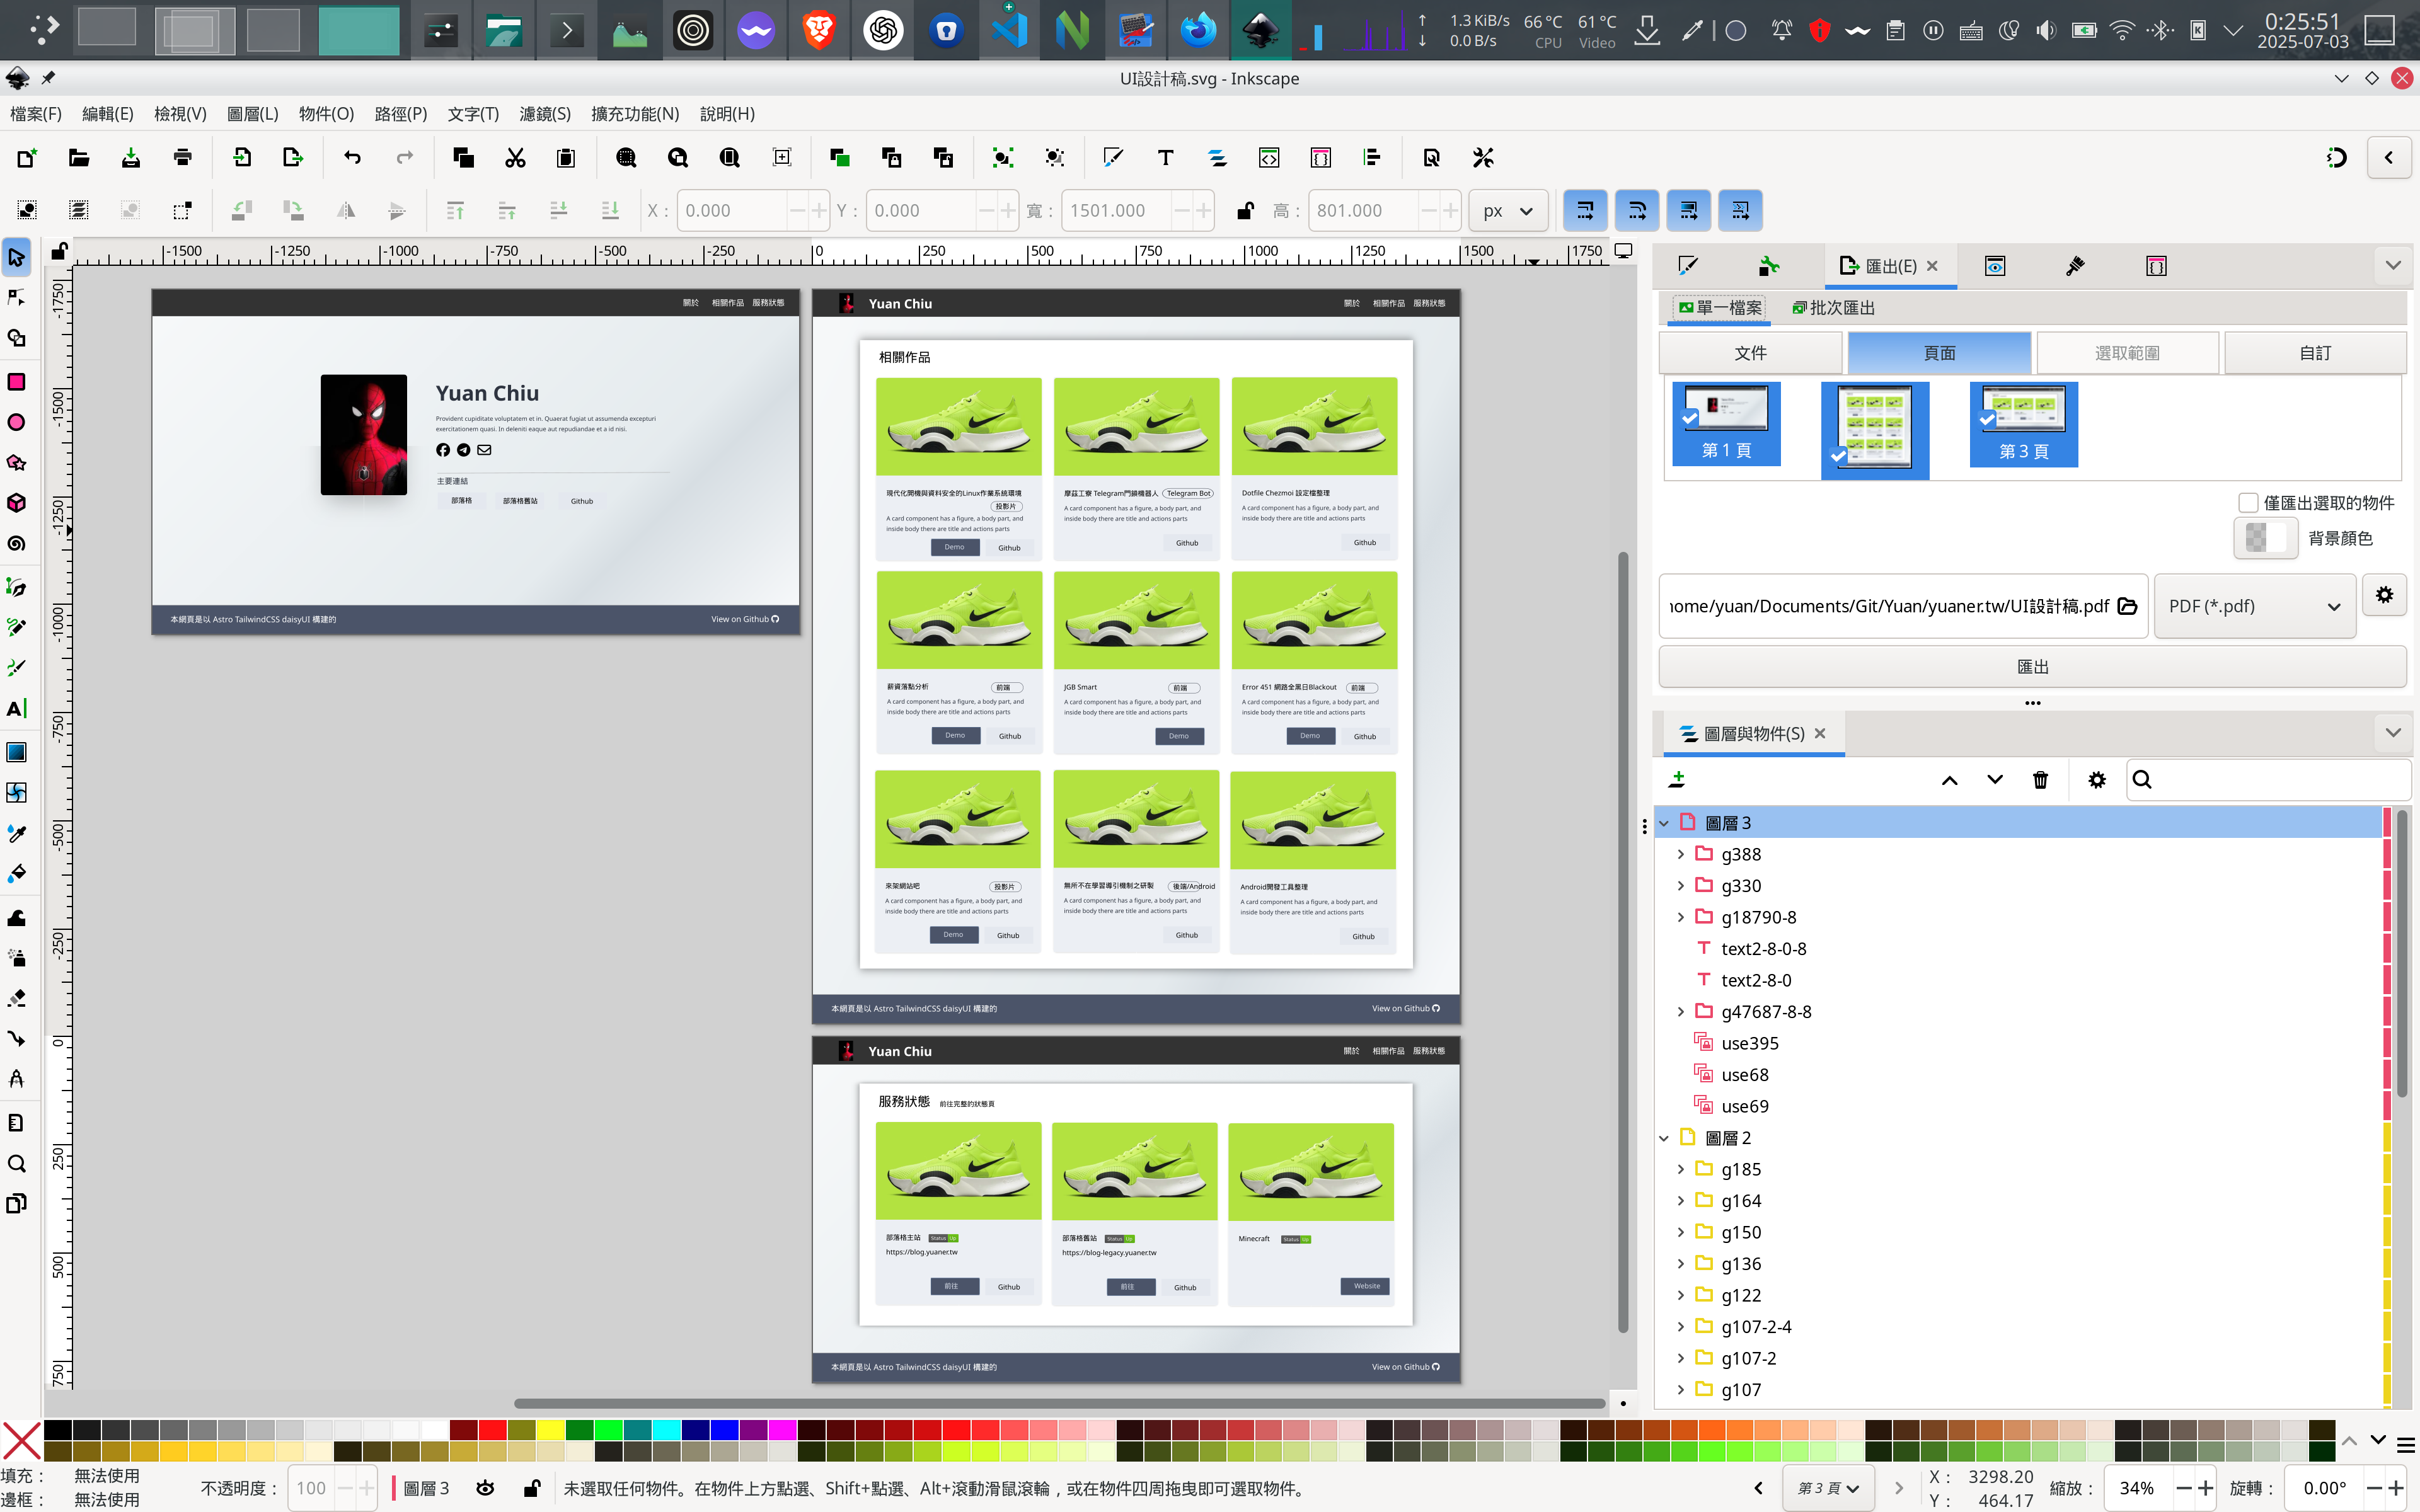This screenshot has width=2420, height=1512.
Task: Select the Node editing tool
Action: [x=17, y=298]
